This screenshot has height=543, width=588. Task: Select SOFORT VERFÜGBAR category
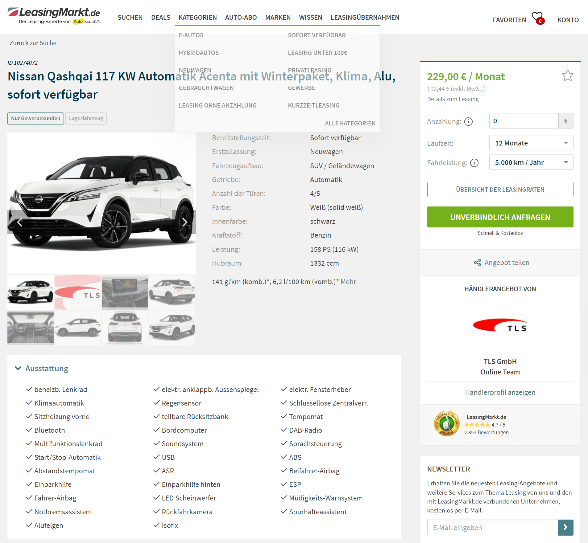[x=317, y=35]
